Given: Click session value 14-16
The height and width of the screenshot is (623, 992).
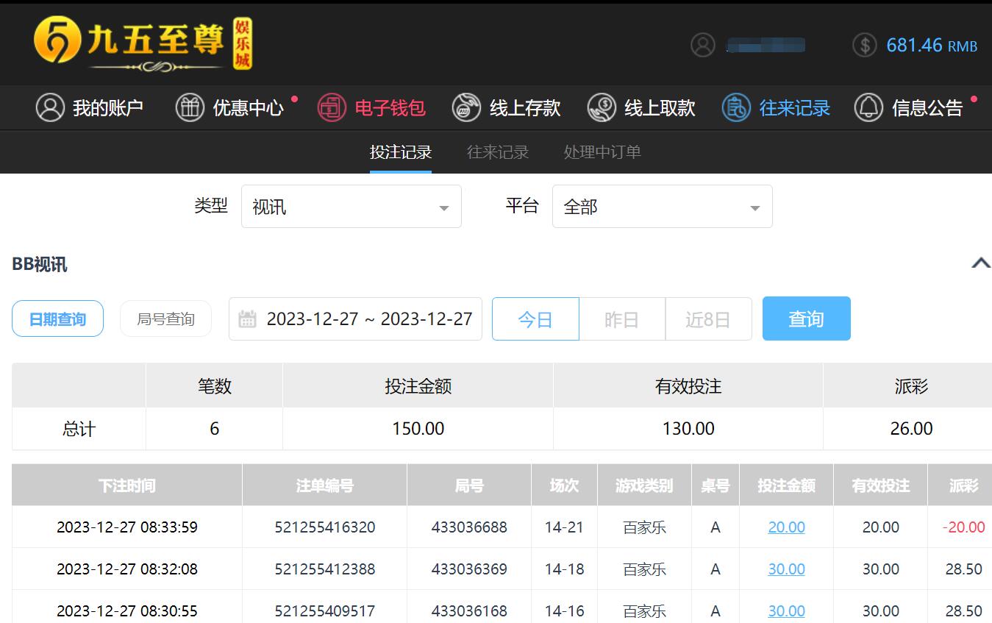Looking at the screenshot, I should pos(564,611).
